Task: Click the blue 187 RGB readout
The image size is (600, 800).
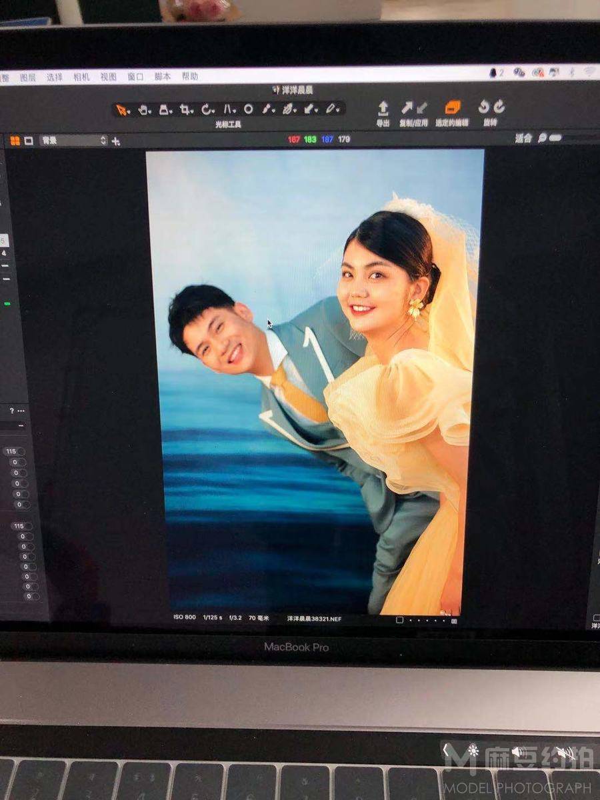Action: point(327,139)
